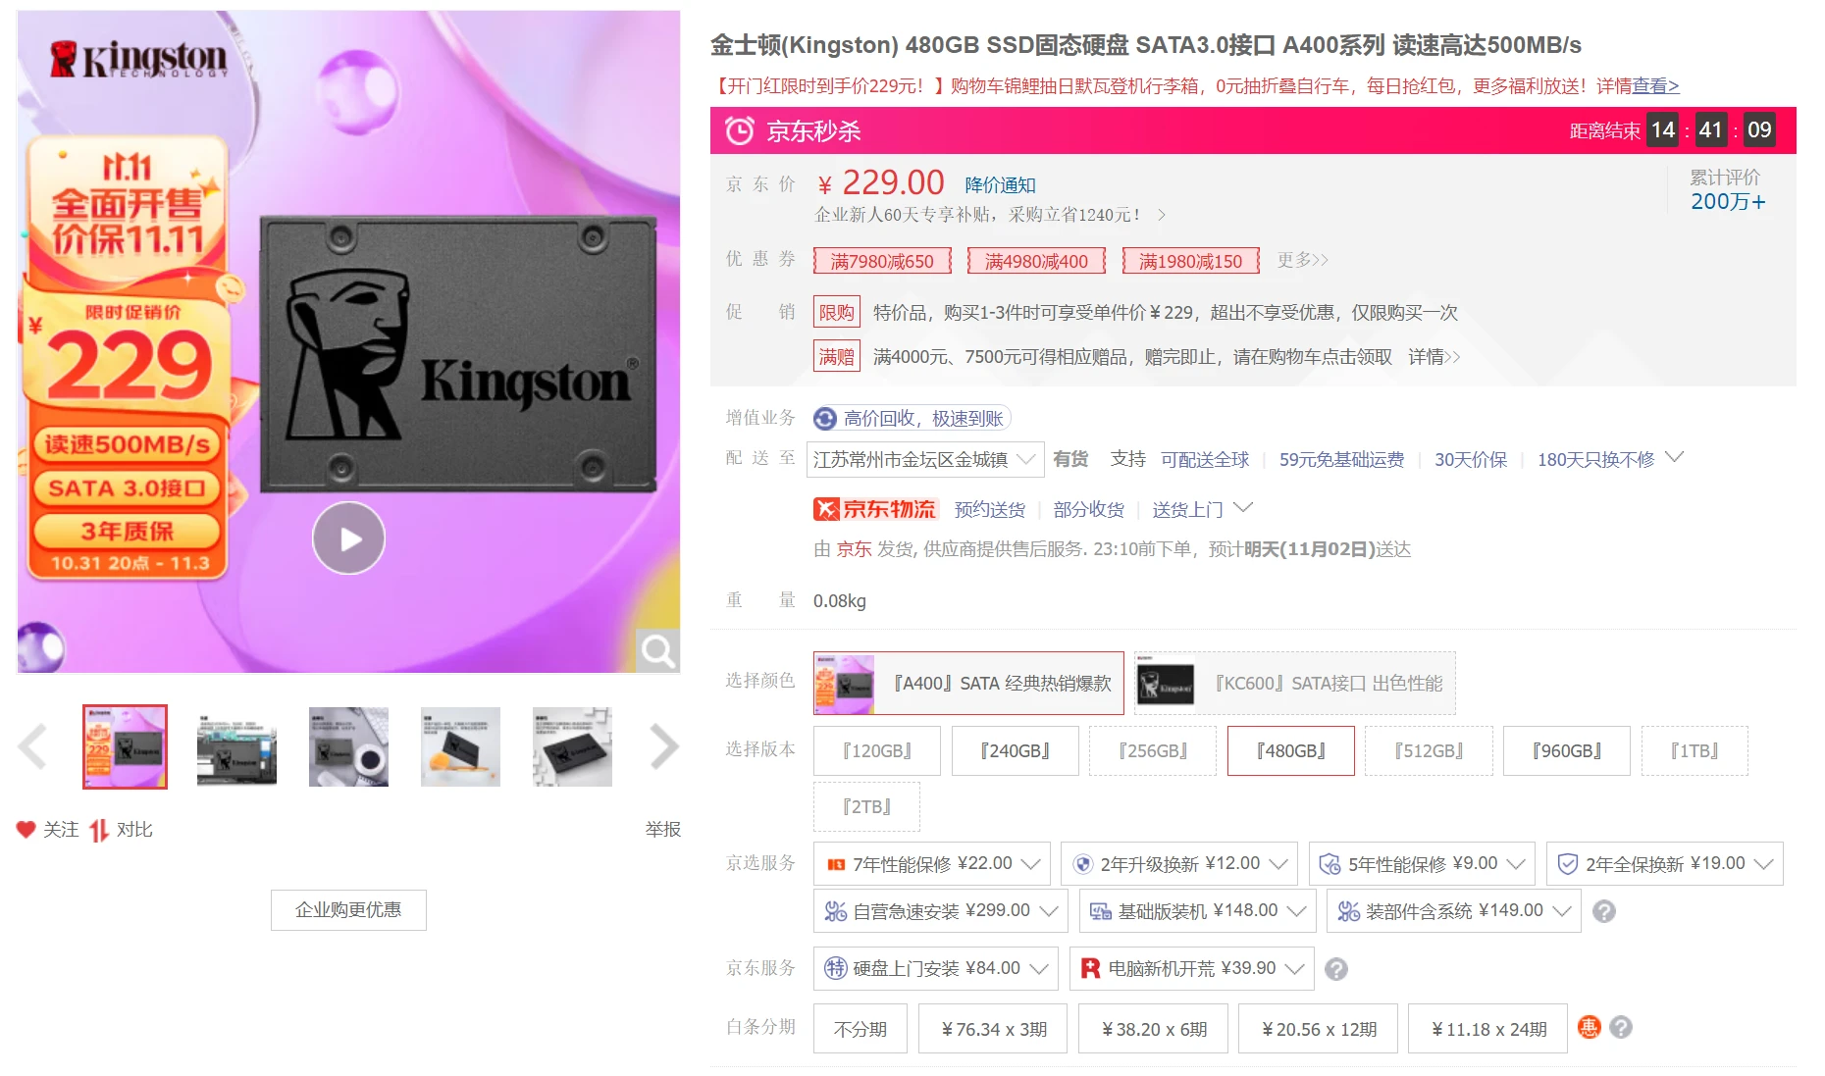1825x1076 pixels.
Task: Expand the chevron after 180天只换不修
Action: tap(1675, 457)
